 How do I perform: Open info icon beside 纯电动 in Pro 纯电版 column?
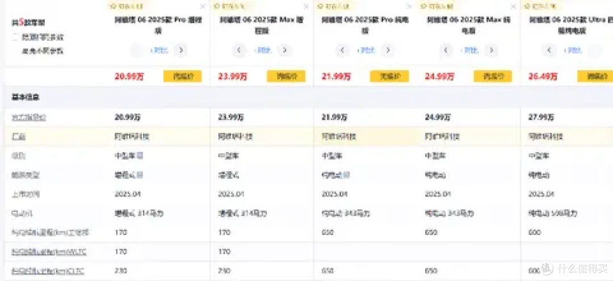pos(347,175)
